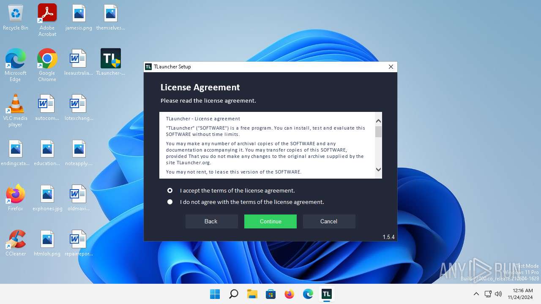Viewport: 541px width, 304px height.
Task: Select the repairrepor Word document icon
Action: 79,243
